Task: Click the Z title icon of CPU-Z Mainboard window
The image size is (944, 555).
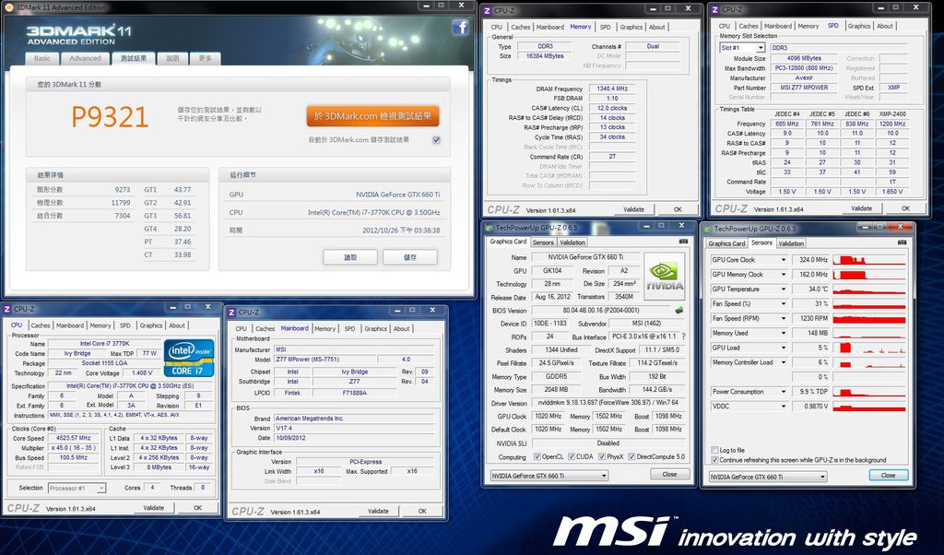Action: (232, 313)
